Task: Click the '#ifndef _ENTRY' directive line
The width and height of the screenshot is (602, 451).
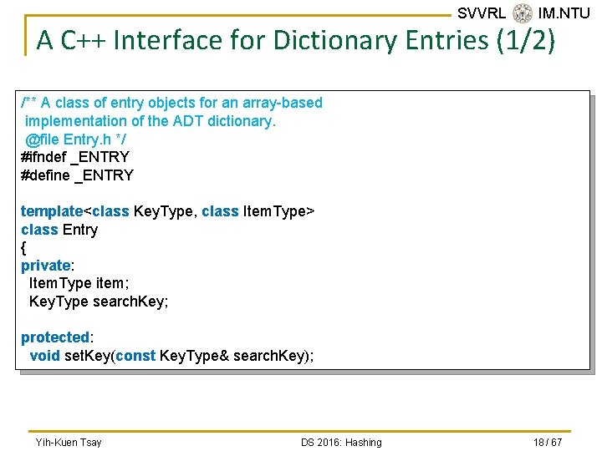Action: pyautogui.click(x=75, y=157)
